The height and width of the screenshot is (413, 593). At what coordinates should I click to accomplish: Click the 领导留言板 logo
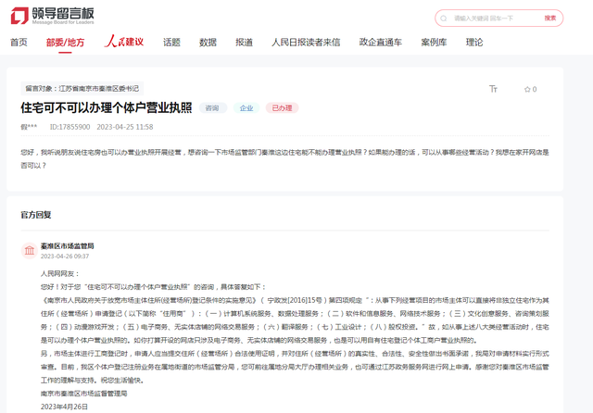pyautogui.click(x=52, y=16)
